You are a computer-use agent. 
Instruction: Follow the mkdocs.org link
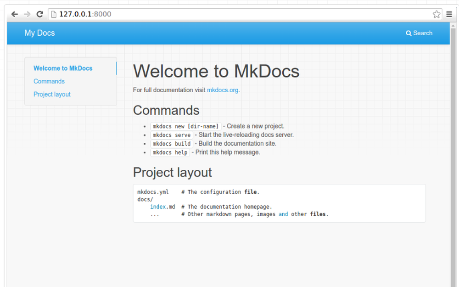223,90
